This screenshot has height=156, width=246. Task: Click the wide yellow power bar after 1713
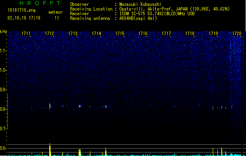click(x=79, y=152)
